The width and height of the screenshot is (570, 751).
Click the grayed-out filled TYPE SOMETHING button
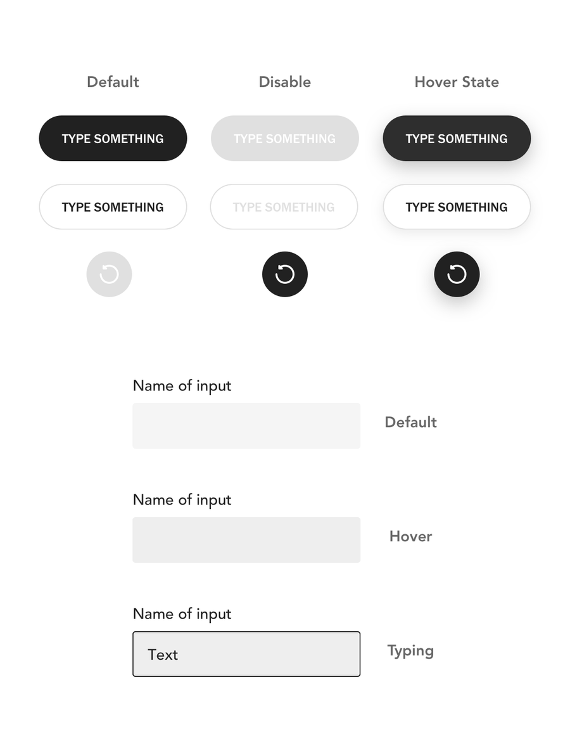tap(285, 138)
